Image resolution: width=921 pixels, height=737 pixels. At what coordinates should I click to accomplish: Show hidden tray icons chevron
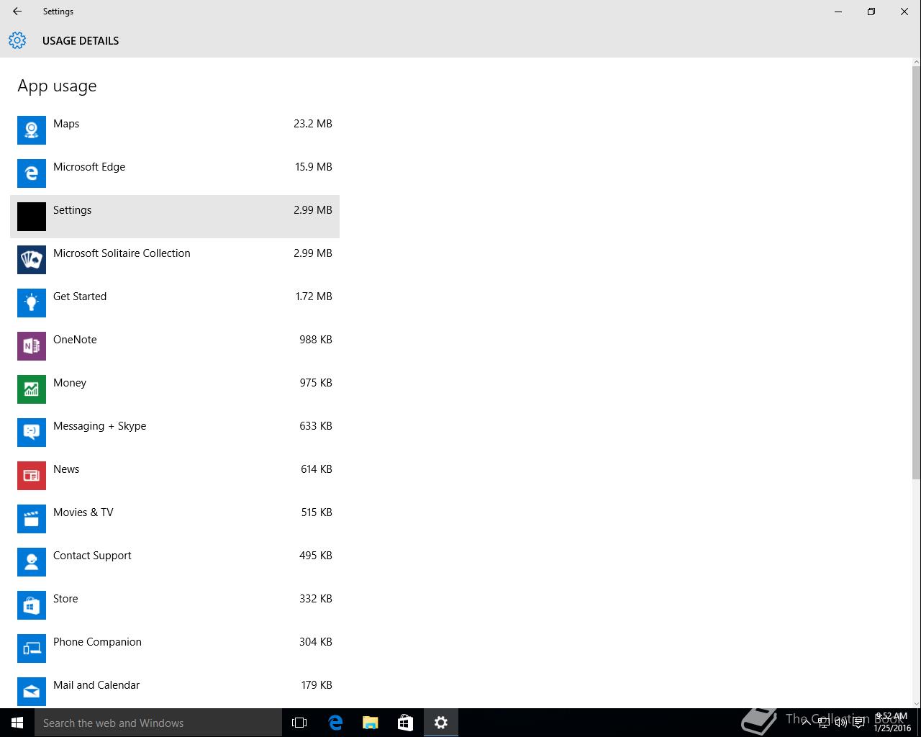tap(807, 723)
